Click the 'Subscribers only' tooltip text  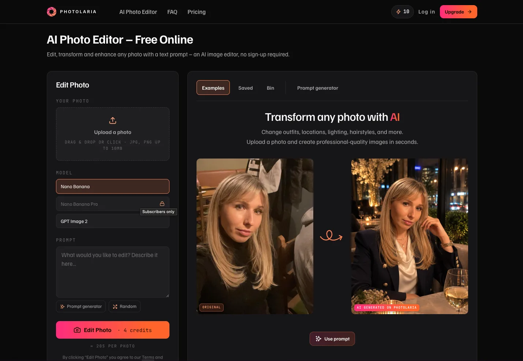coord(158,212)
